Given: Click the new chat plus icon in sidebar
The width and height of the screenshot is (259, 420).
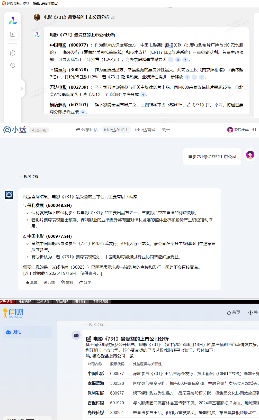Looking at the screenshot, I should point(13,34).
